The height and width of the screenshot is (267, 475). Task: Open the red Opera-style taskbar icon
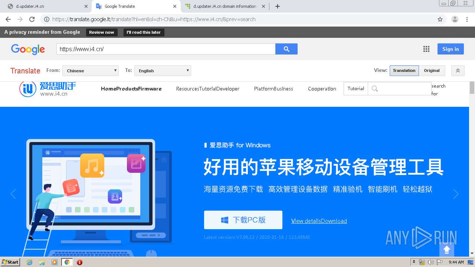click(x=79, y=262)
